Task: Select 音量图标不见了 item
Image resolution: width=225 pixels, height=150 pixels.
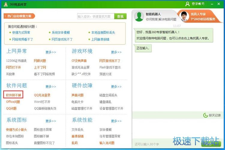Action: [x=44, y=143]
